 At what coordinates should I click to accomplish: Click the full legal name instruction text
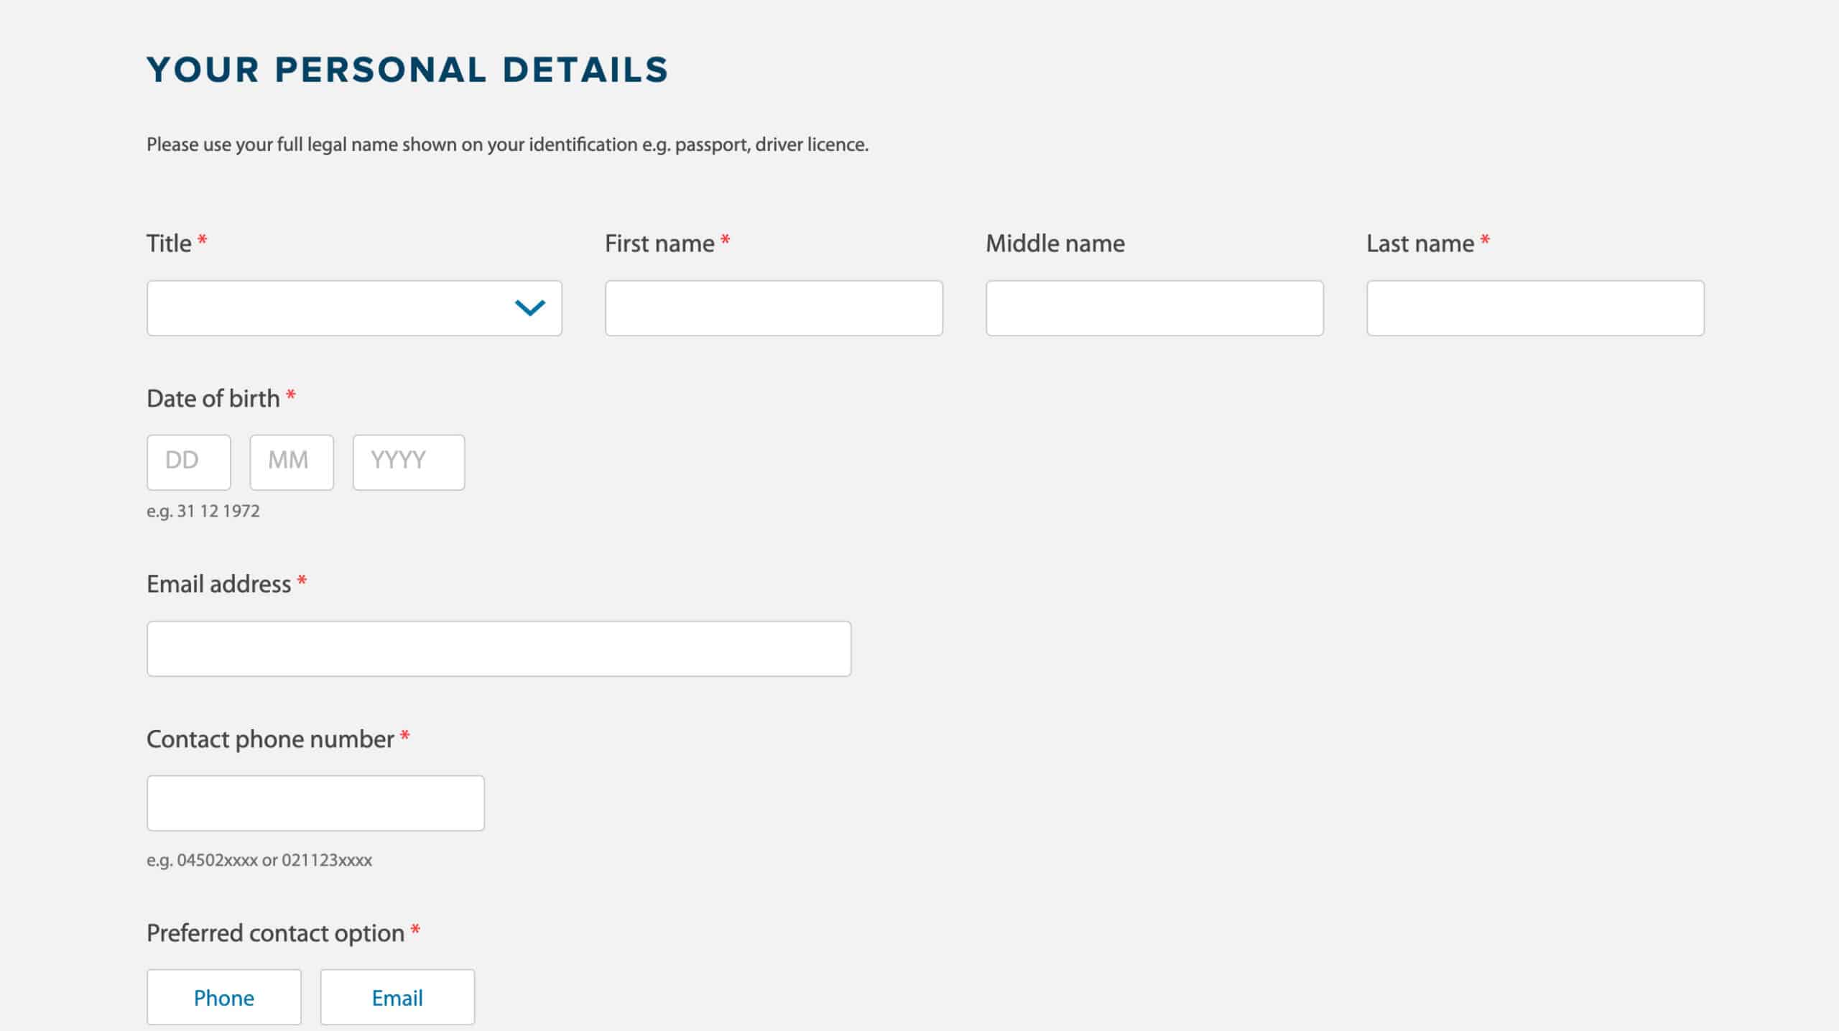(x=508, y=145)
